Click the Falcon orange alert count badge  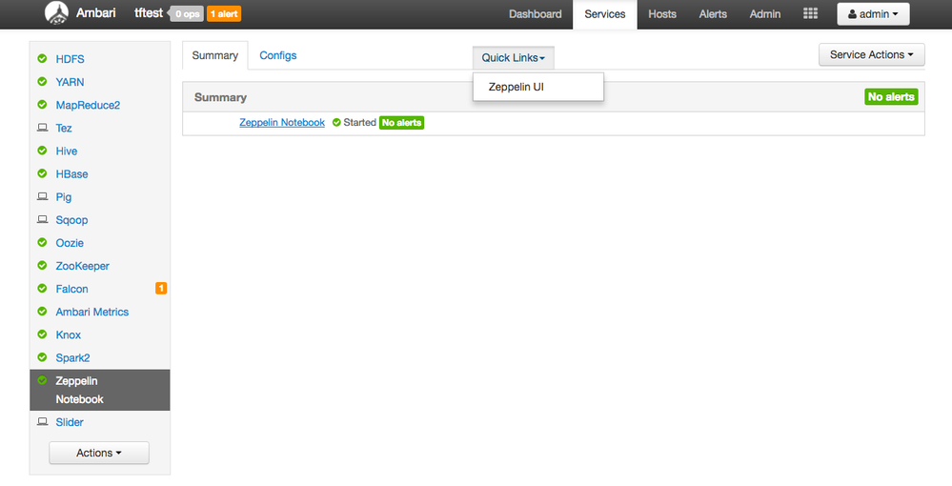[x=161, y=289]
